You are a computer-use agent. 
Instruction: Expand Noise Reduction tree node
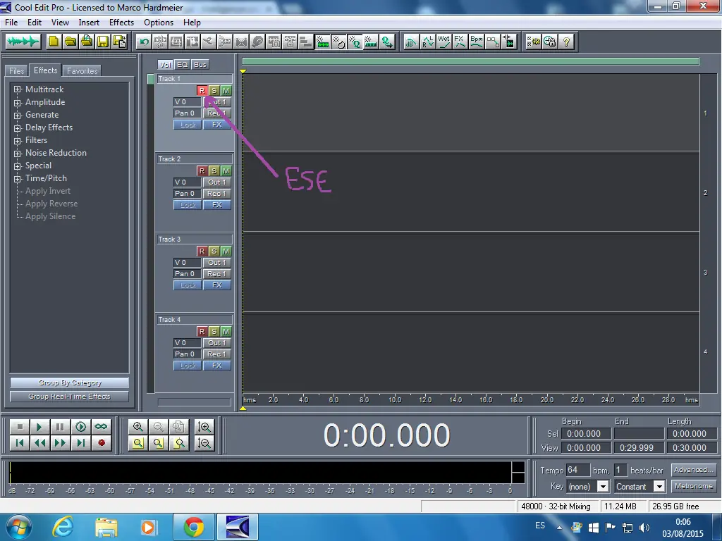coord(18,153)
